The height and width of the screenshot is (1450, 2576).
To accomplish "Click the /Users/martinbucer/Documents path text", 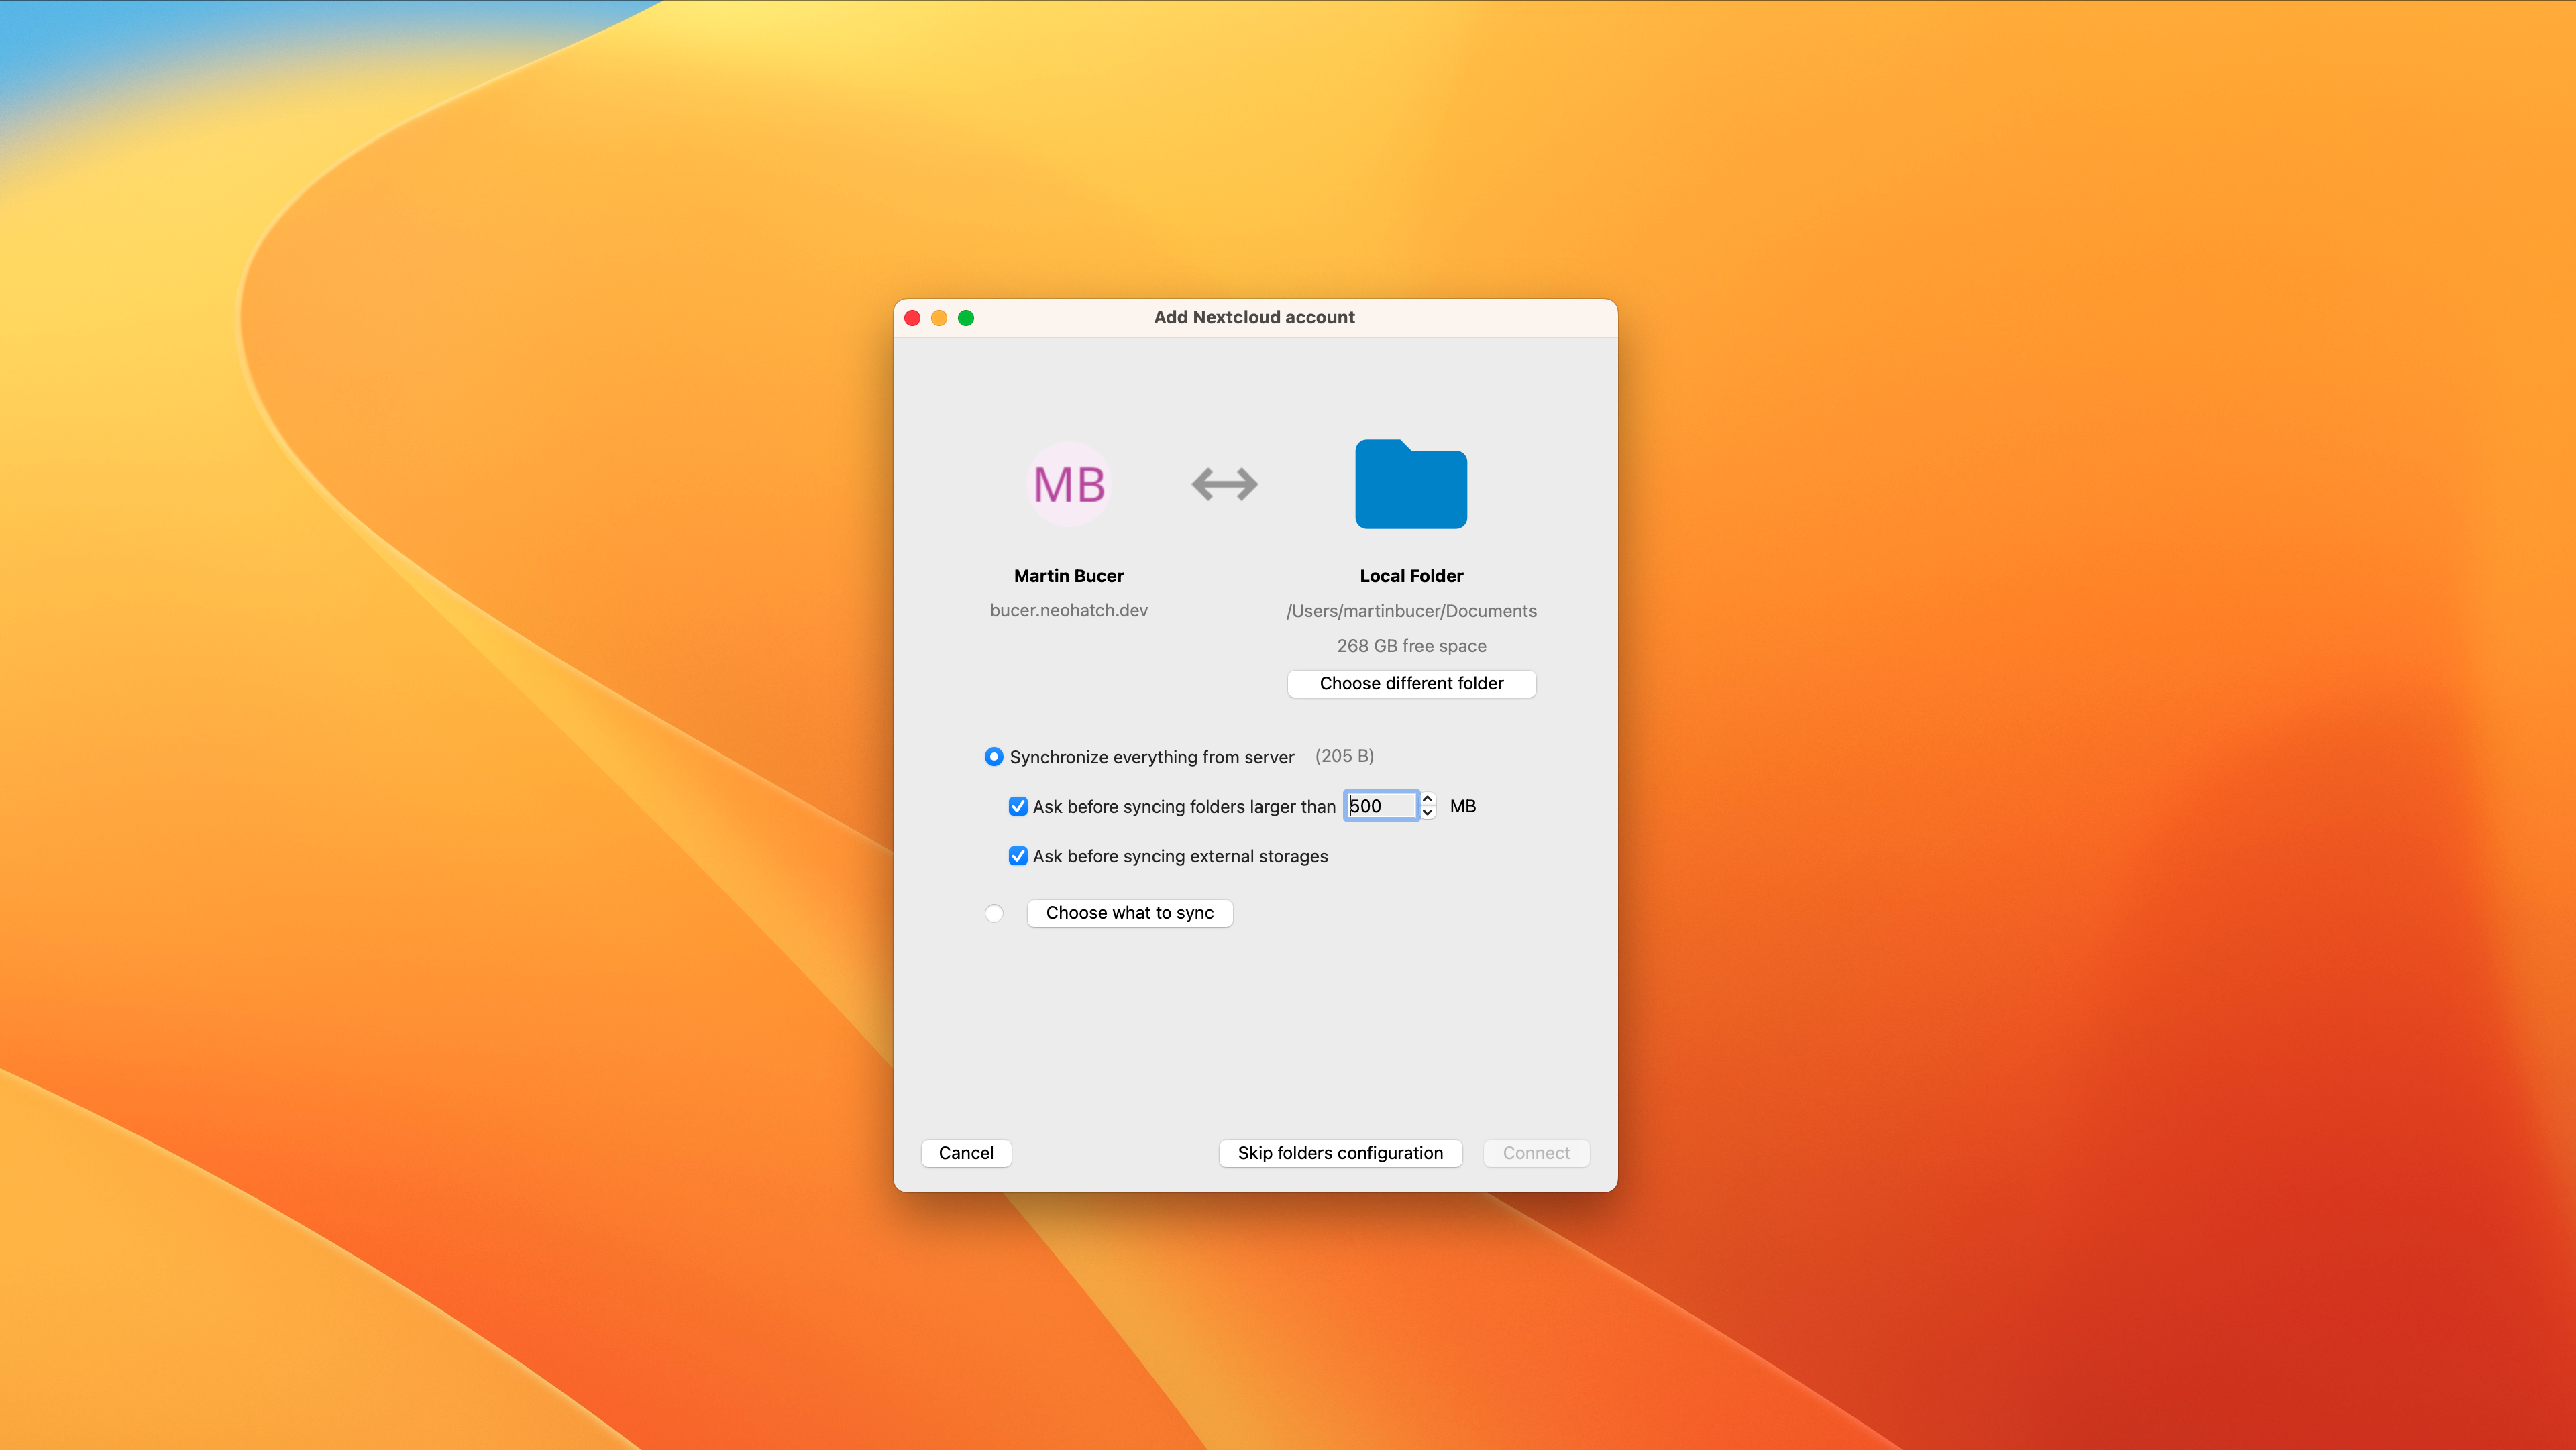I will coord(1411,611).
